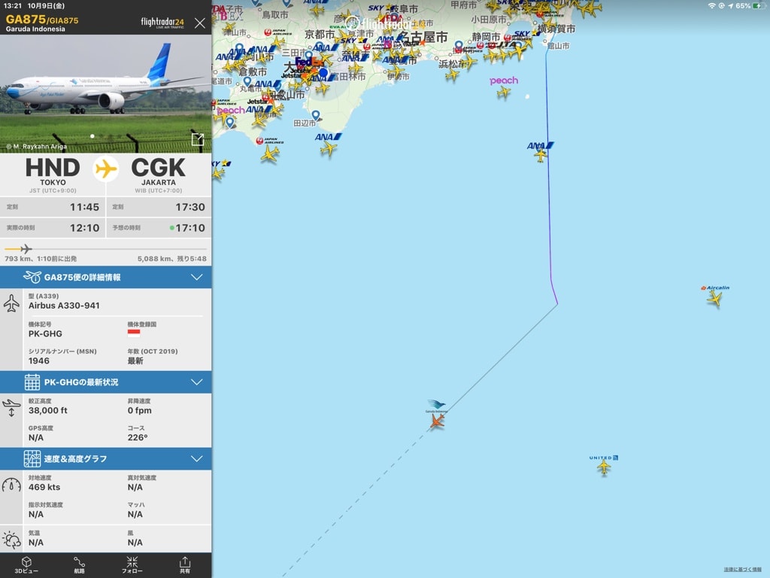
Task: Tap the follow (フォロー) icon
Action: pos(132,565)
